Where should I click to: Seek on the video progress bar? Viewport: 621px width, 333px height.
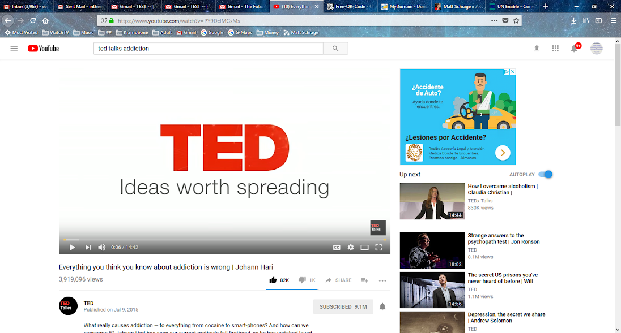click(224, 239)
